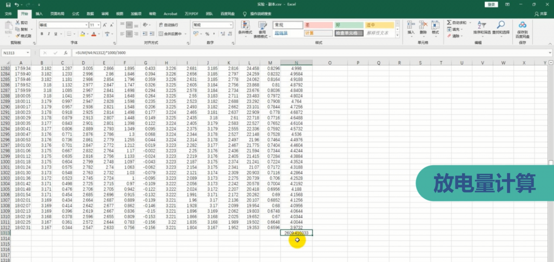Click the borders grid icon

(69, 34)
